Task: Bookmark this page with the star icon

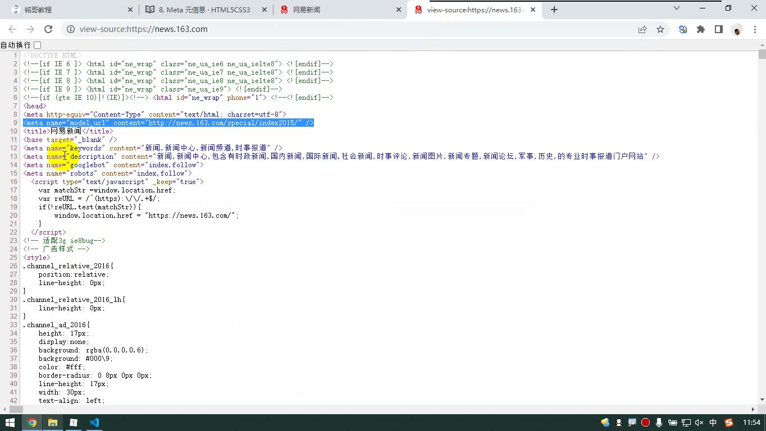Action: (x=660, y=29)
